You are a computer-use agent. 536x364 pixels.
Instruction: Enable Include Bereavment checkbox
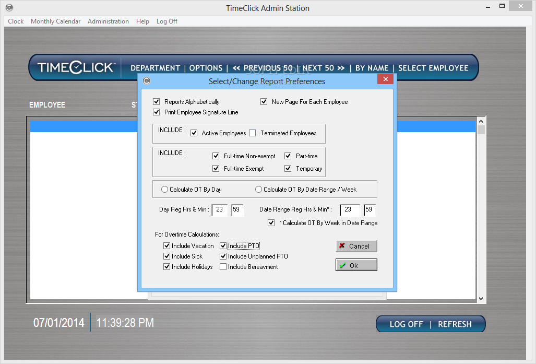(x=223, y=266)
